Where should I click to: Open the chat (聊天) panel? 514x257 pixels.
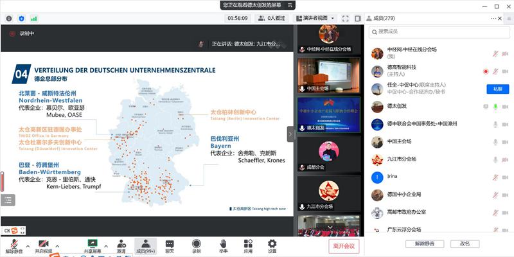coord(170,244)
